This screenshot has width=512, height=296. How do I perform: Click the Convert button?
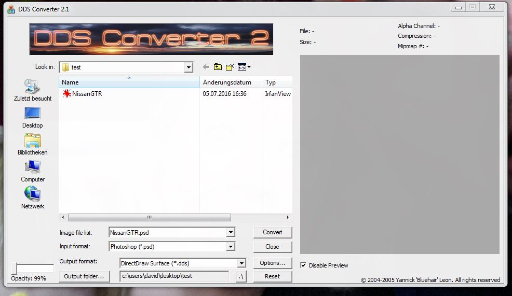tap(272, 232)
